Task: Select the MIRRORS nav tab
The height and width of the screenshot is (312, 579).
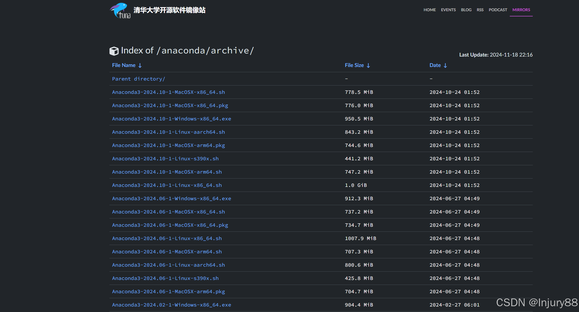Action: [521, 10]
